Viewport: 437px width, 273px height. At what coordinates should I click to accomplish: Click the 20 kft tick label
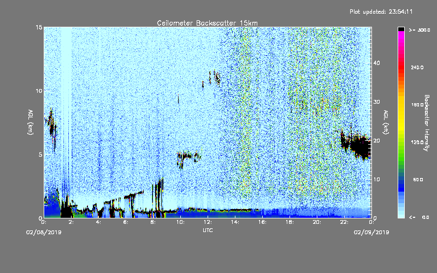376,140
